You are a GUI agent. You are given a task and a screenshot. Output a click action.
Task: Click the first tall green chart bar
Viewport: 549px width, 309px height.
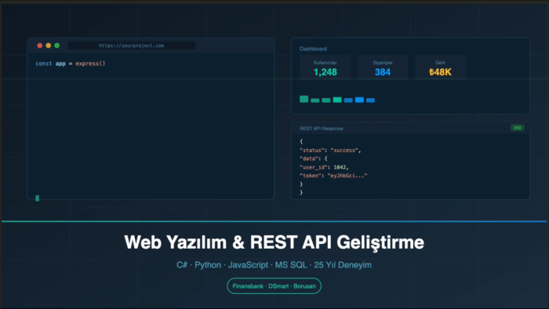coord(304,99)
